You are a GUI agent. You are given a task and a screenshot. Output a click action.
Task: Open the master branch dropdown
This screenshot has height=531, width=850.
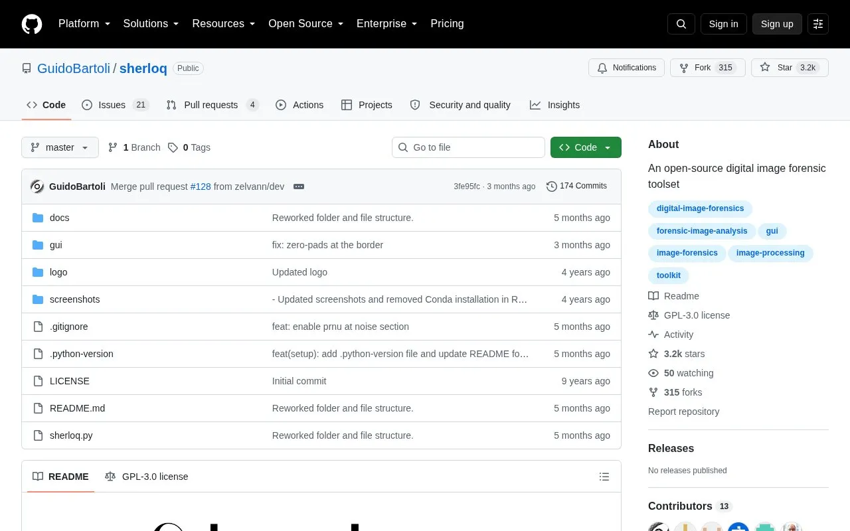click(60, 147)
